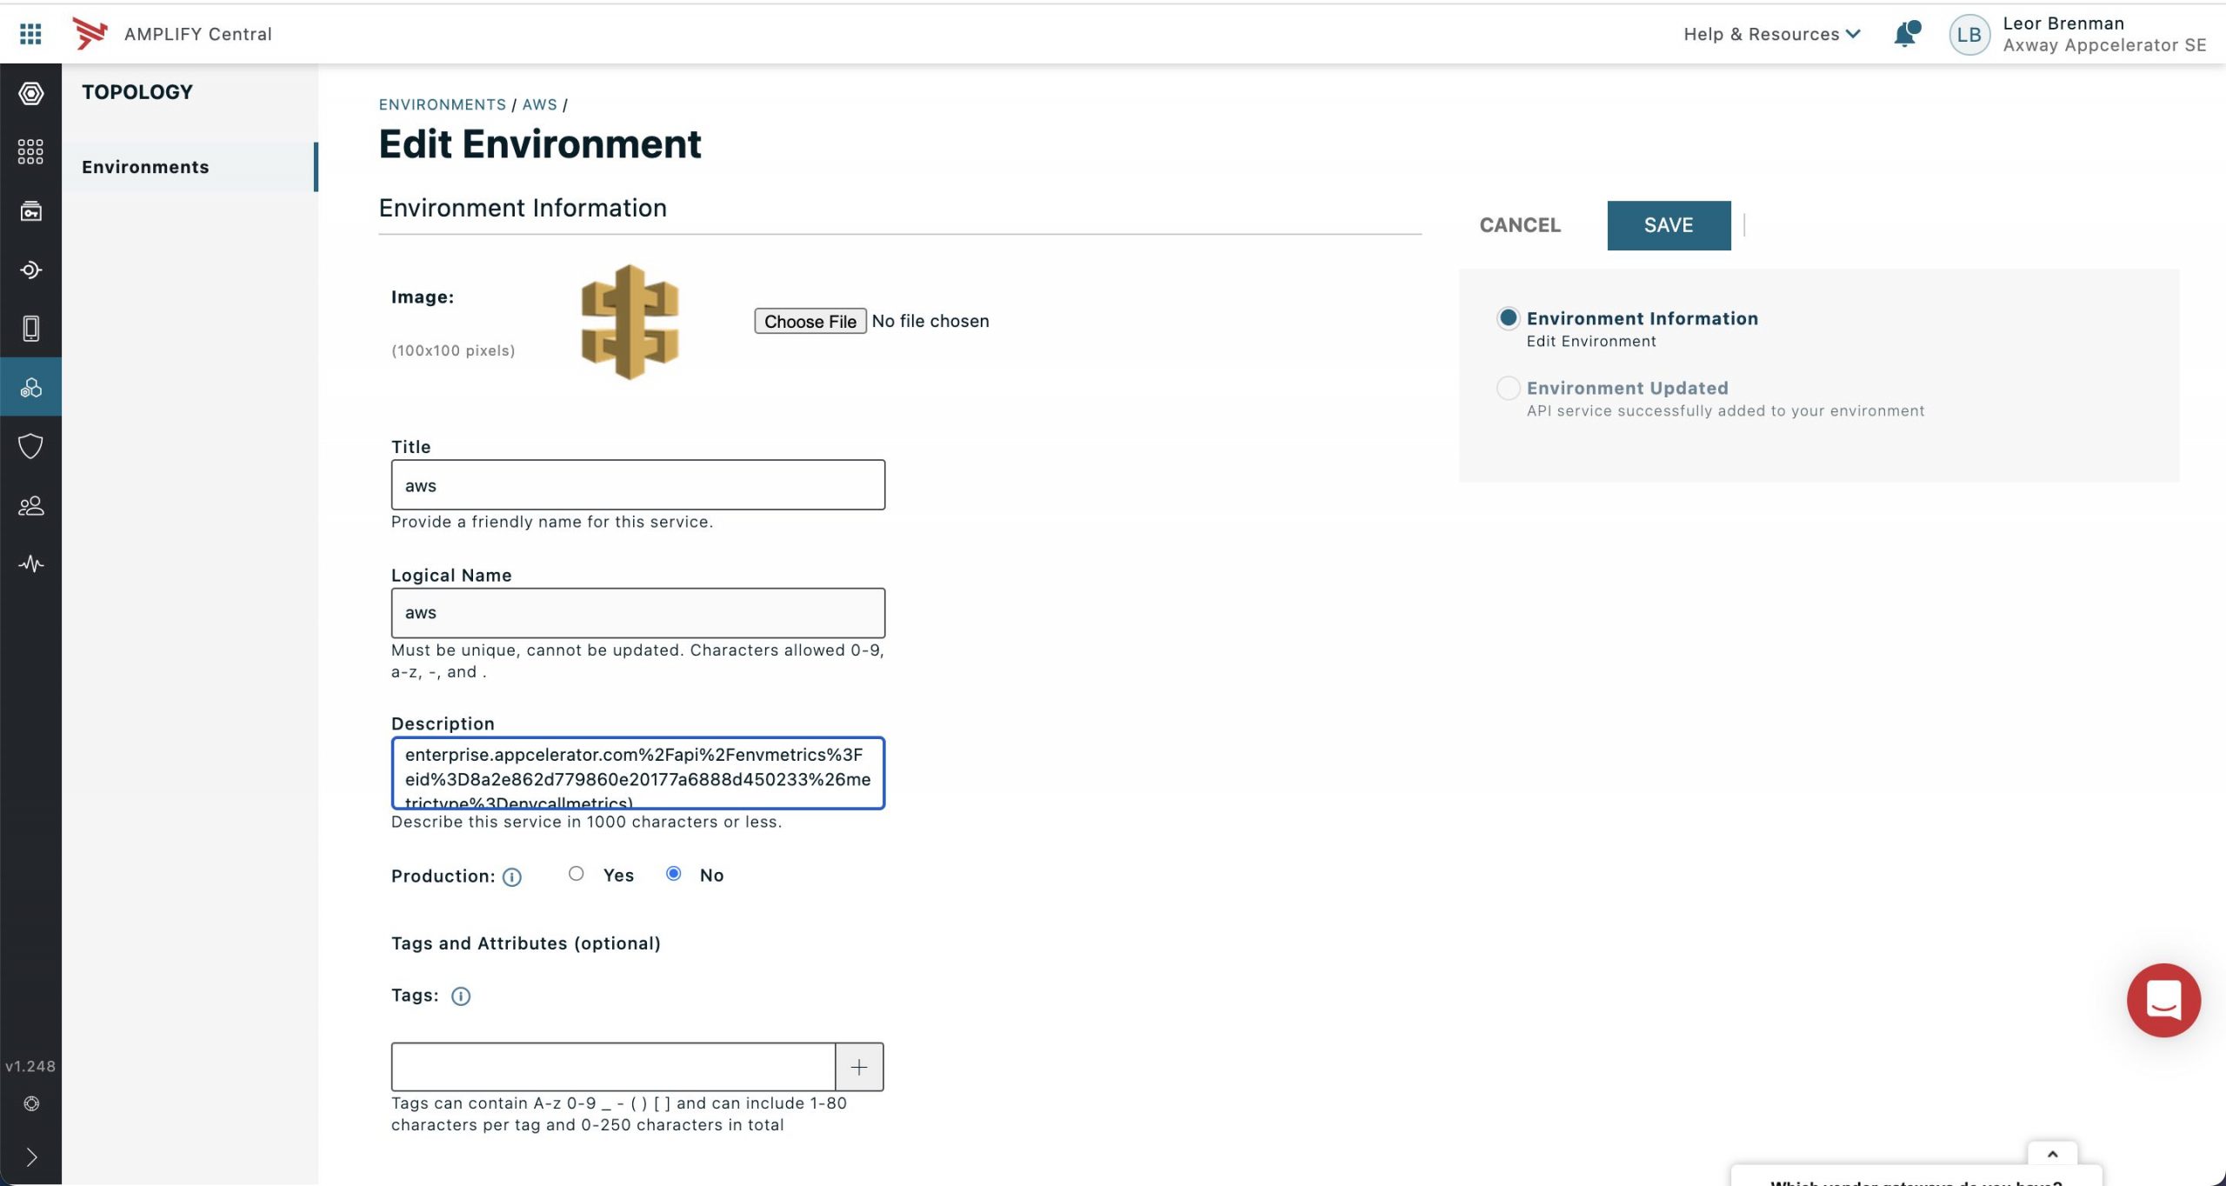Image resolution: width=2226 pixels, height=1186 pixels.
Task: Open the top hexagon sidebar icon
Action: (x=31, y=93)
